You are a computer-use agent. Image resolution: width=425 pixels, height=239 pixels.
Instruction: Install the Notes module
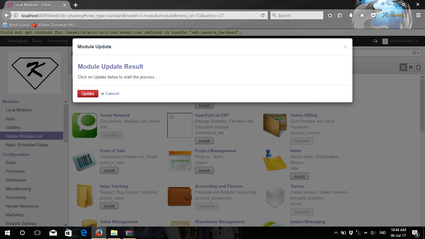pos(300,176)
